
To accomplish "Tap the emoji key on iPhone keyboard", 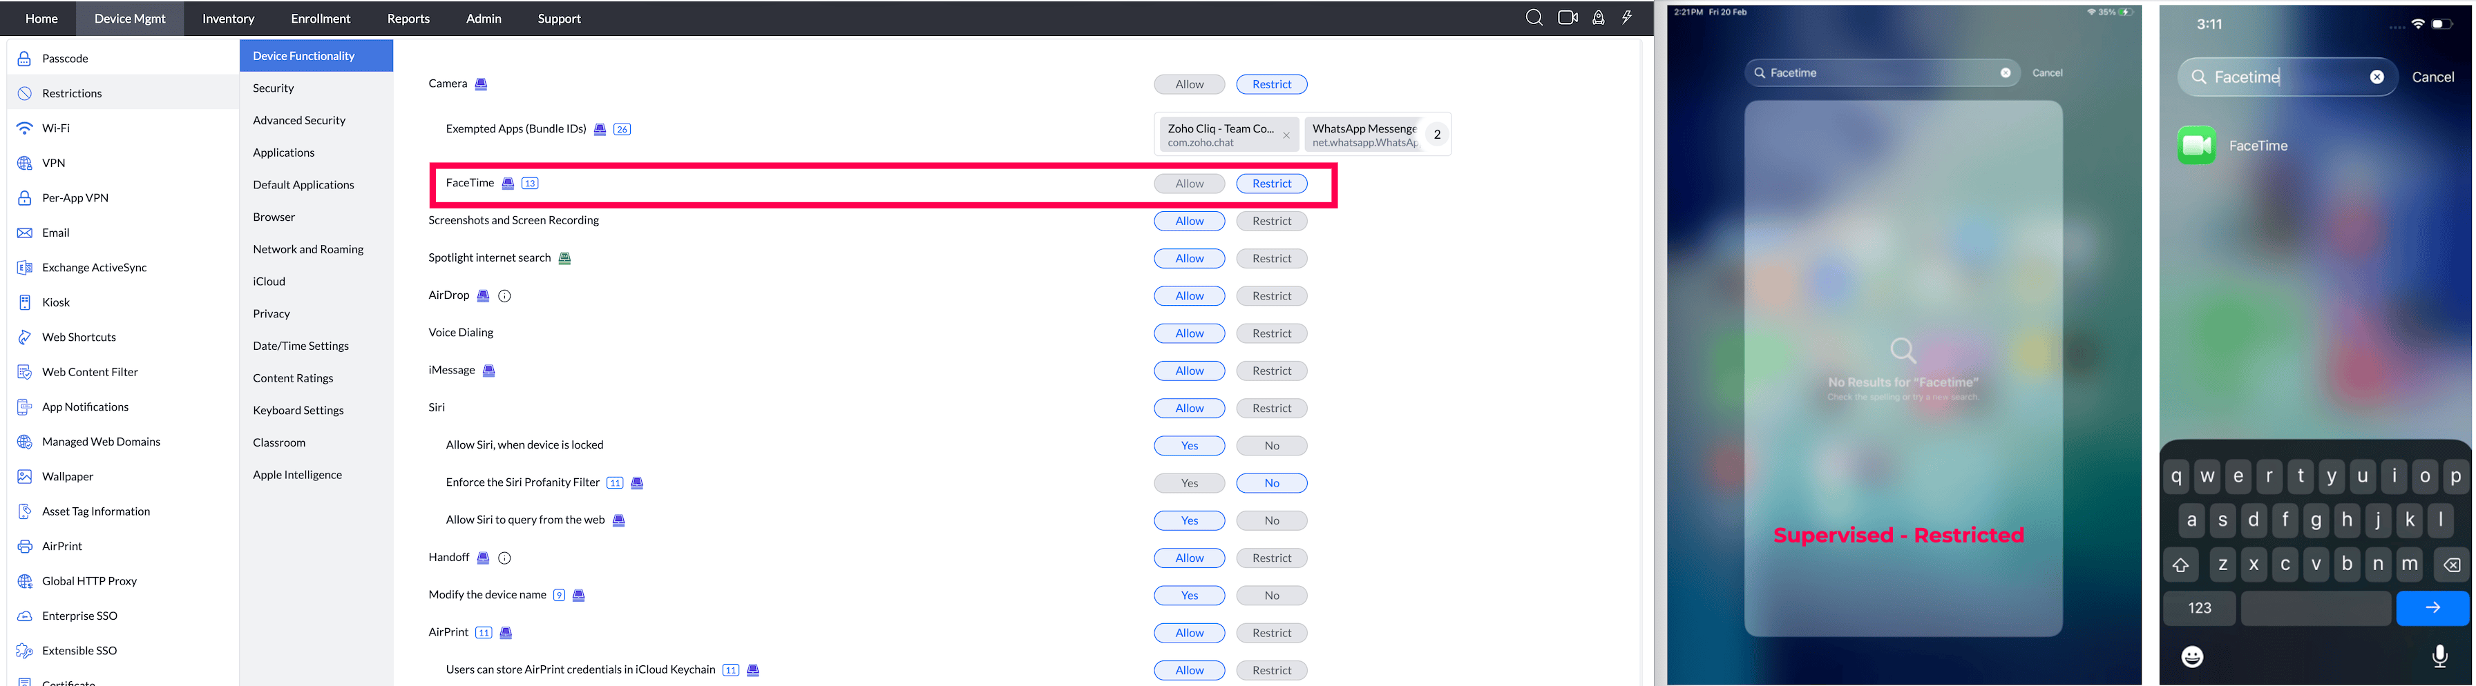I will coord(2193,656).
